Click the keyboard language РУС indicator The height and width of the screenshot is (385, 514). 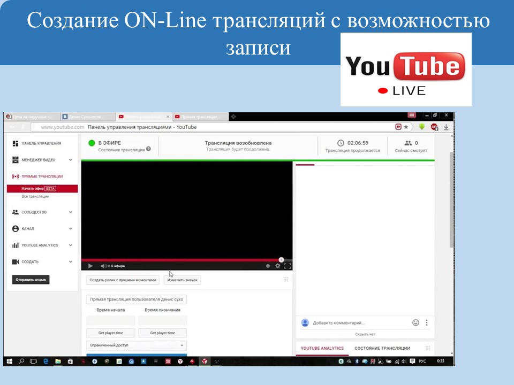pos(422,361)
